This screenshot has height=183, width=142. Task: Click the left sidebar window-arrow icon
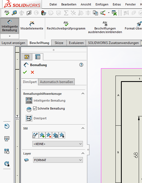(7, 139)
